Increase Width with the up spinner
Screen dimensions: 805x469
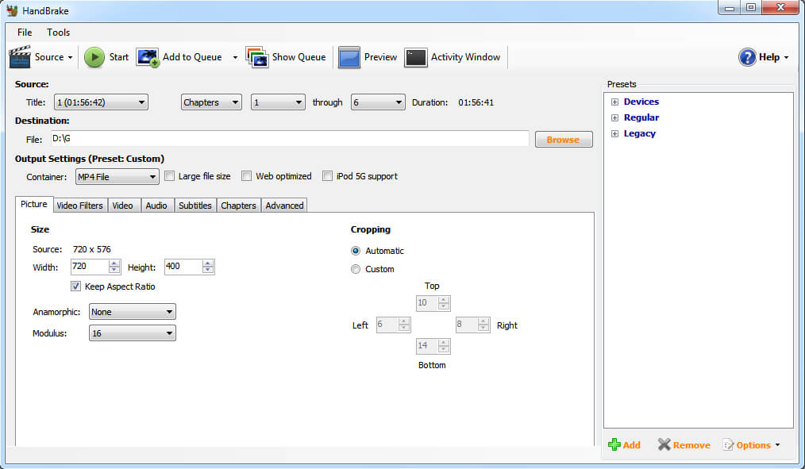[114, 263]
